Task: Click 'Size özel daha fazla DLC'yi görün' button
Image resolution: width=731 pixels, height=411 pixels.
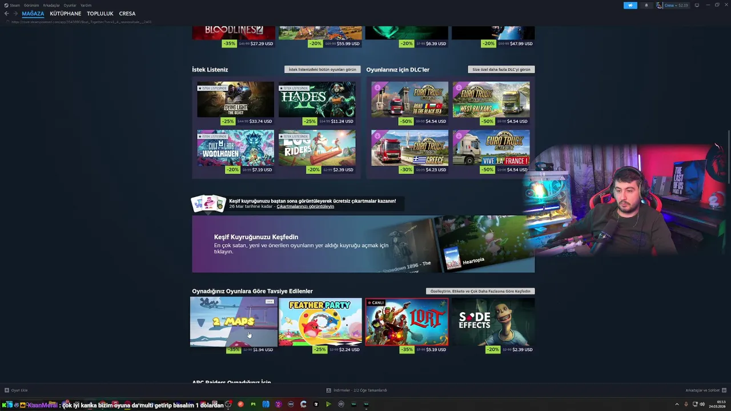Action: 501,70
